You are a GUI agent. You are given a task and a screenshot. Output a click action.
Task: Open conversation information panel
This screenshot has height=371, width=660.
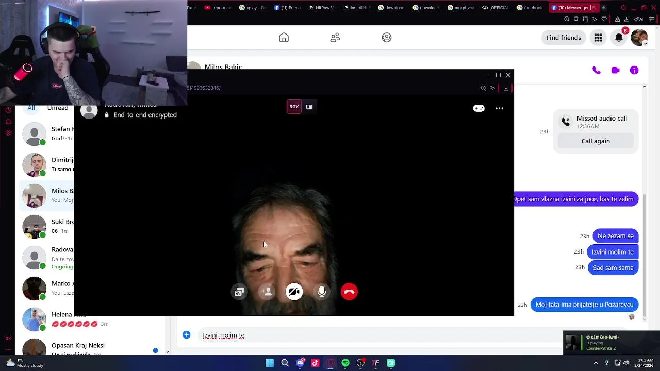pos(634,70)
